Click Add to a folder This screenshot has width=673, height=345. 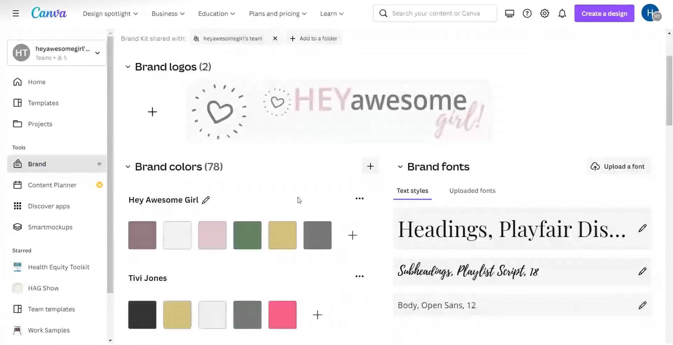coord(314,39)
